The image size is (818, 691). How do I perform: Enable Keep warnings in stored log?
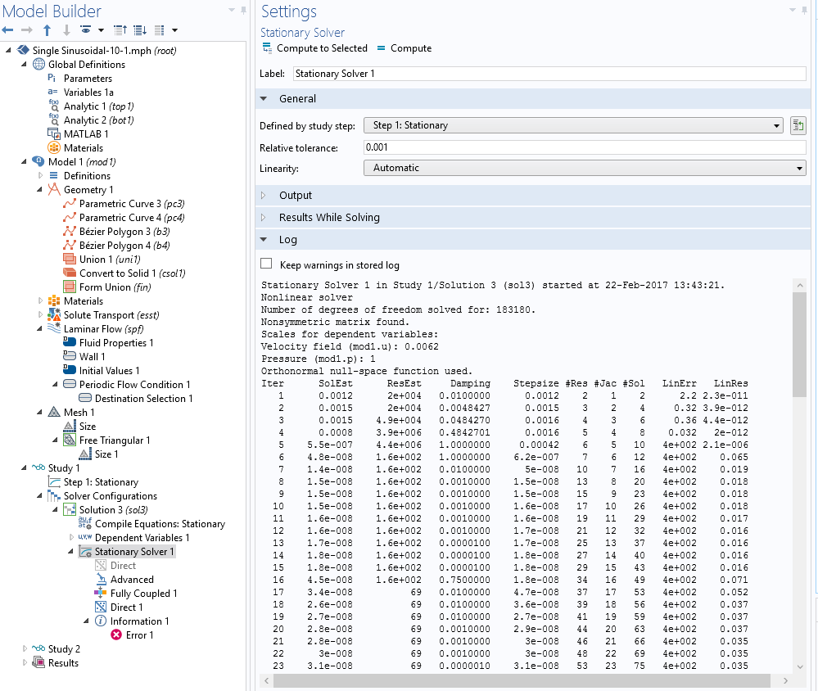[x=266, y=264]
